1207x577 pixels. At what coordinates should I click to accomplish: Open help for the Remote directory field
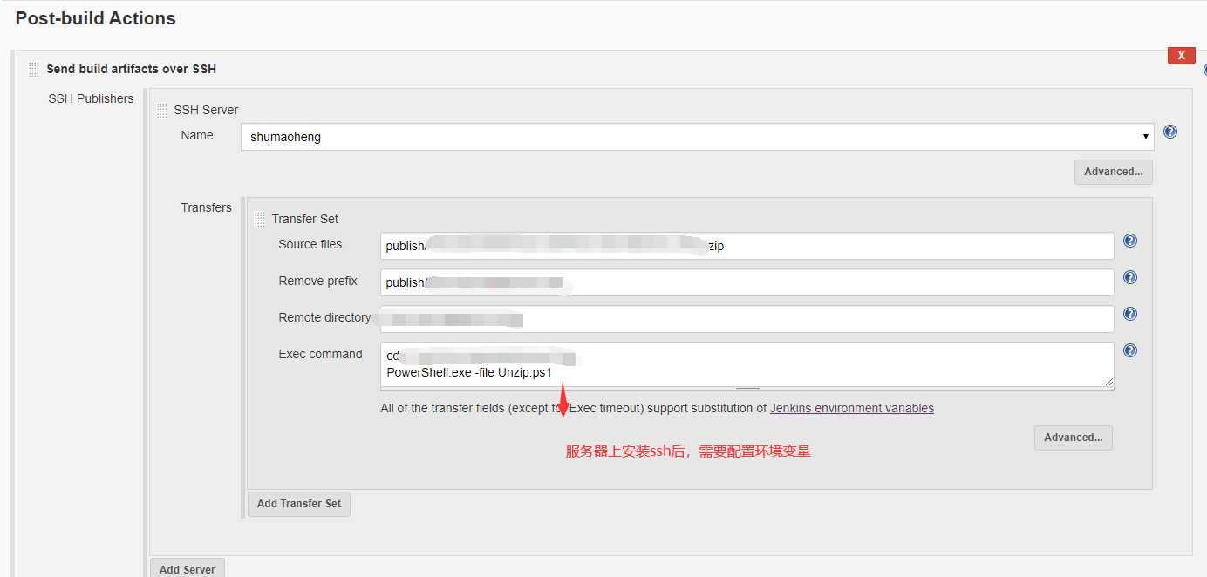1130,315
